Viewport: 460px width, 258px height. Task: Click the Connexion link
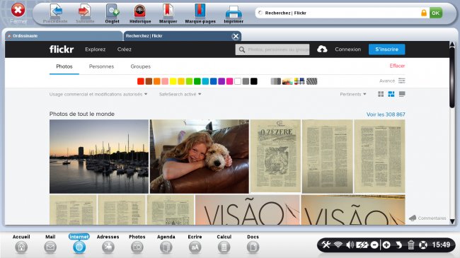click(348, 49)
